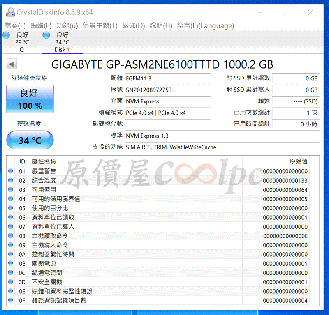Select the 主機讀取命令 attribute name
This screenshot has height=315, width=329.
pyautogui.click(x=50, y=236)
